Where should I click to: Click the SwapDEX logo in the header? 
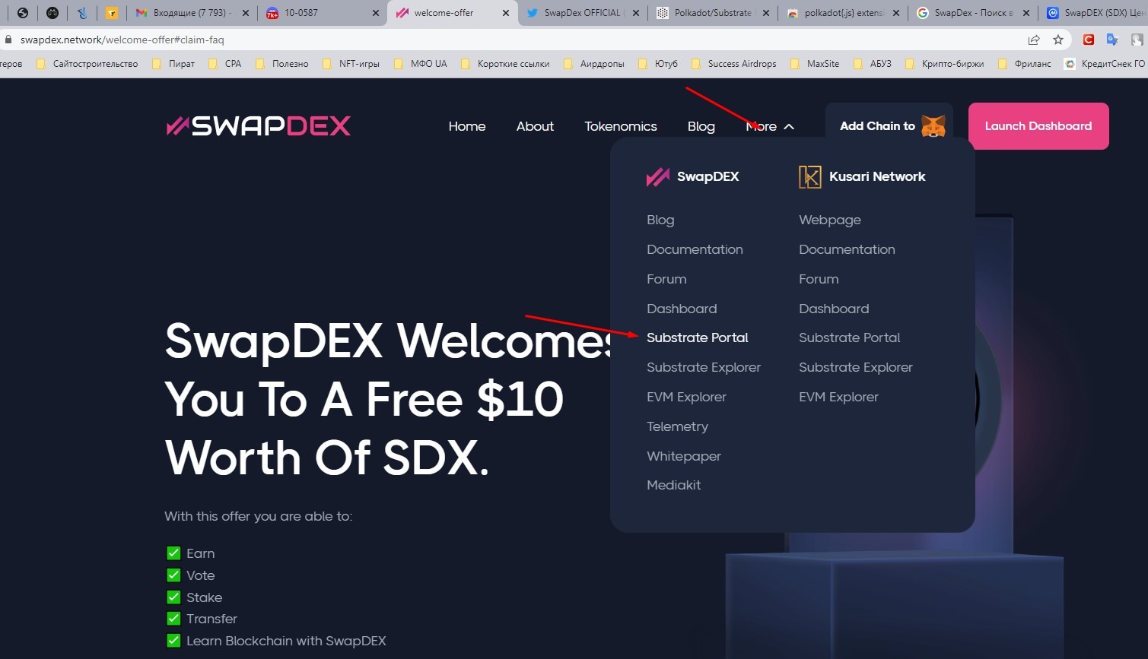pyautogui.click(x=259, y=126)
